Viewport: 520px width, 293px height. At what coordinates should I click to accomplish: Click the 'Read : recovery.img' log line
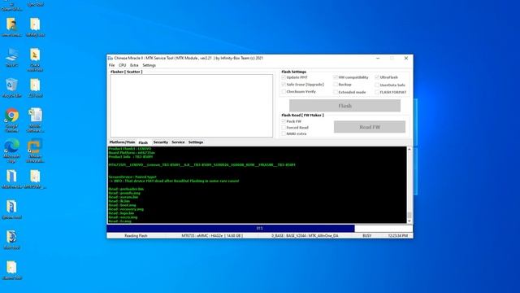pyautogui.click(x=126, y=209)
